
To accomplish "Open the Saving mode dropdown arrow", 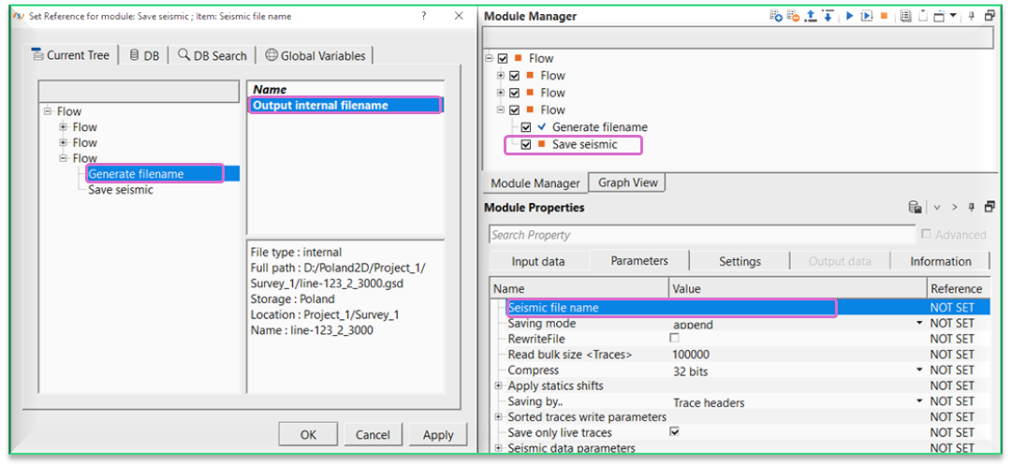I will 919,324.
